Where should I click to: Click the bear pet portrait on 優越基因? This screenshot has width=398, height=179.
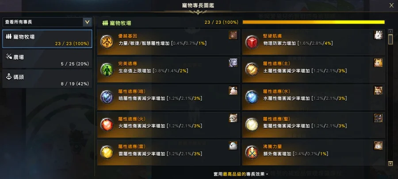pos(233,35)
